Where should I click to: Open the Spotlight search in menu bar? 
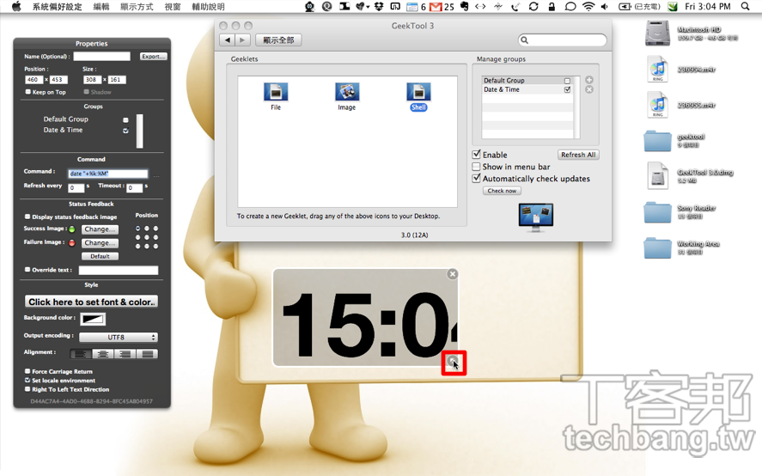[x=745, y=7]
